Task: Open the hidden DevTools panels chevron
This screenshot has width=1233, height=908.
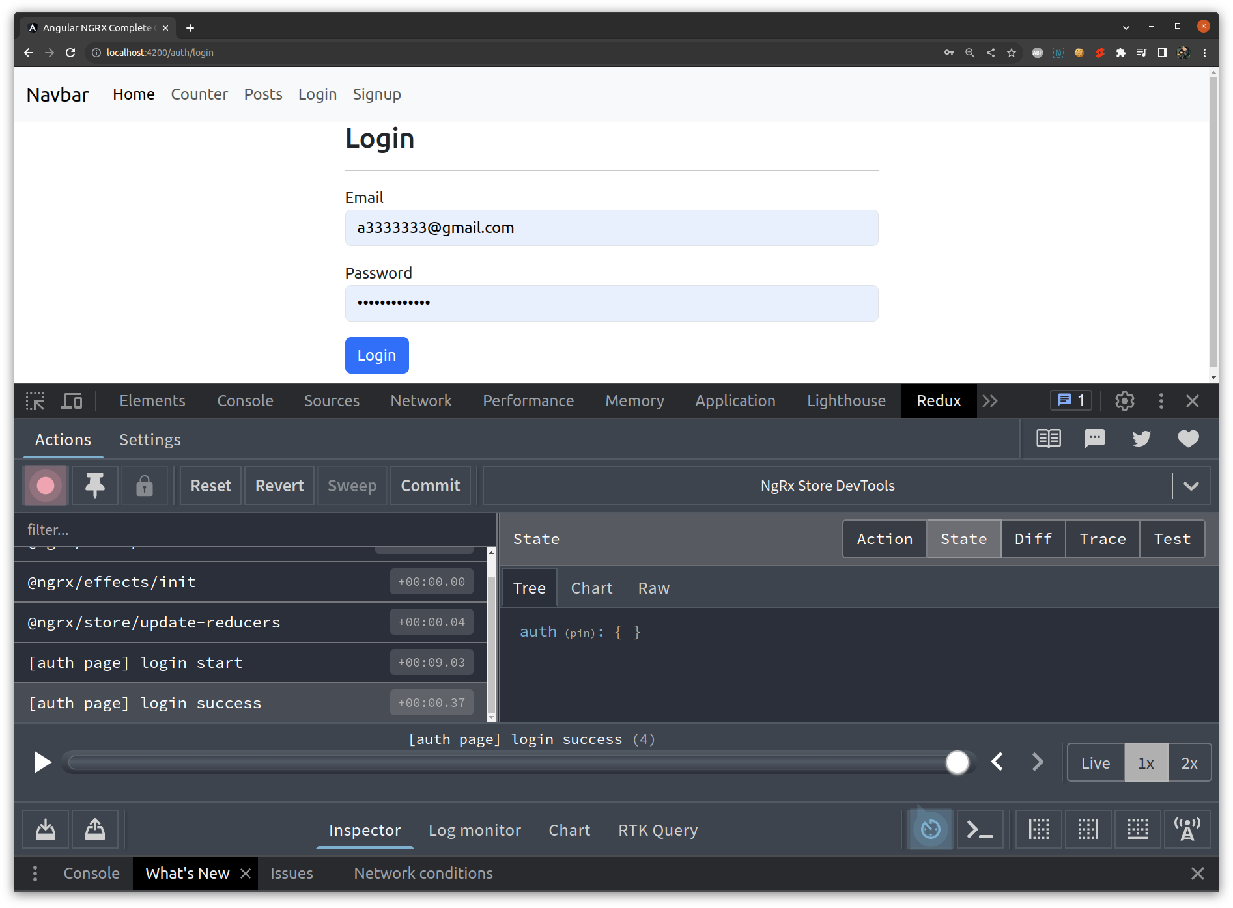Action: pyautogui.click(x=991, y=401)
